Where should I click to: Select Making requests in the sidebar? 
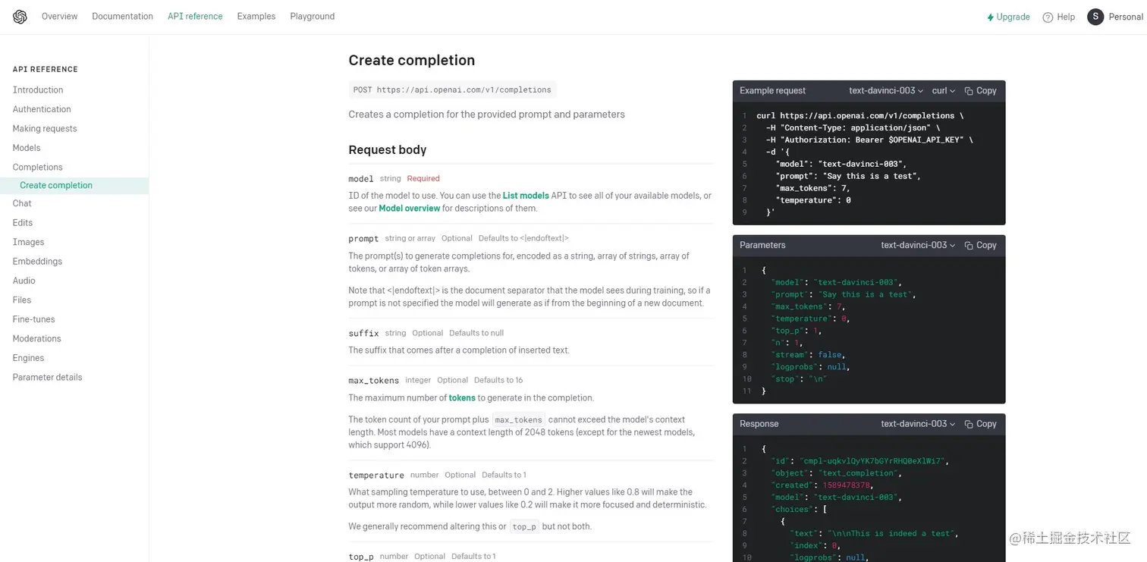(45, 129)
